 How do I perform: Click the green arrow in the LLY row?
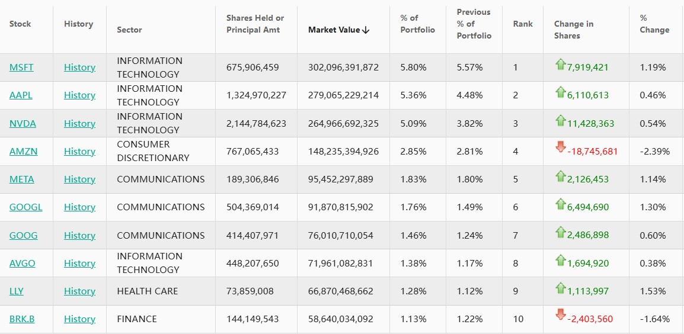click(560, 288)
